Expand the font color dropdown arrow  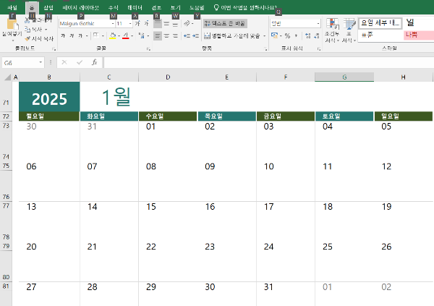[x=132, y=35]
